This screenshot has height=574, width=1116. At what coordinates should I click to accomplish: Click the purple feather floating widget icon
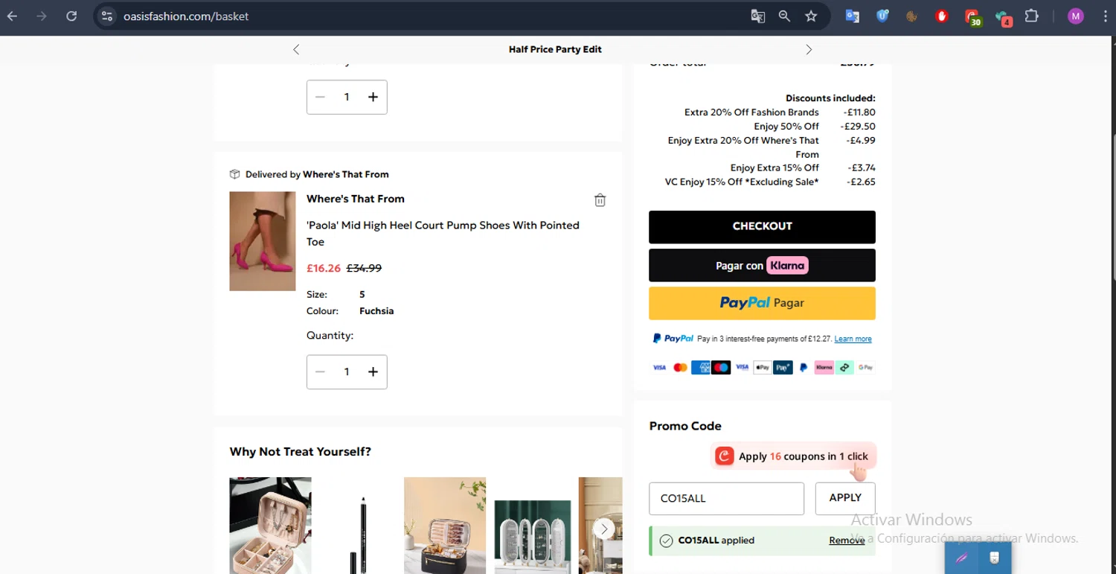tap(961, 558)
